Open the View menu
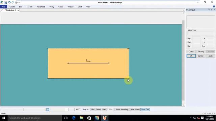216x121 pixels. [88, 7]
